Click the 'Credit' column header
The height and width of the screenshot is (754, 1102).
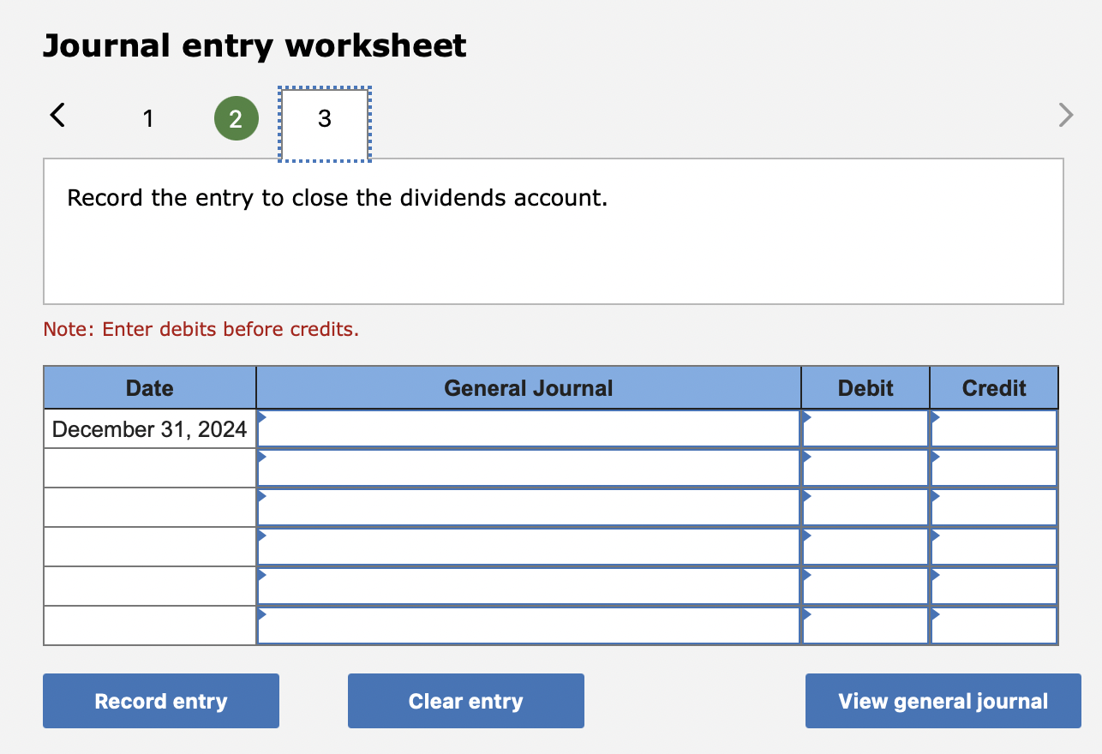[994, 388]
